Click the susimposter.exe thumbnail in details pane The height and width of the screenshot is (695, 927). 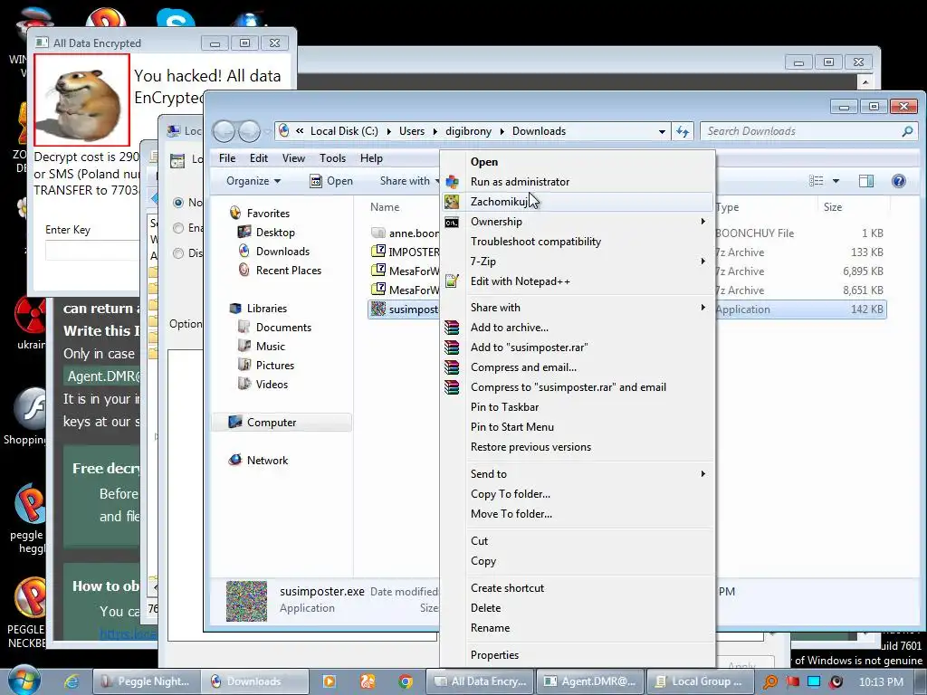pos(246,601)
